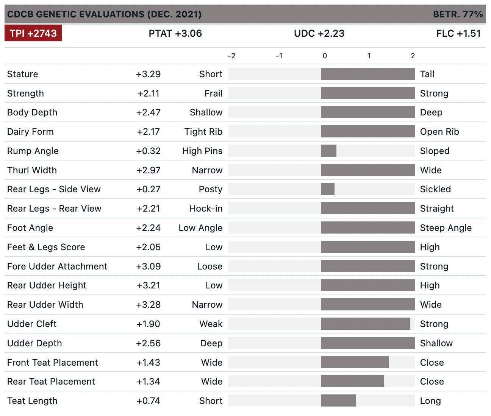This screenshot has width=491, height=416.
Task: Click the Dairy Form +2.17 value
Action: (148, 132)
